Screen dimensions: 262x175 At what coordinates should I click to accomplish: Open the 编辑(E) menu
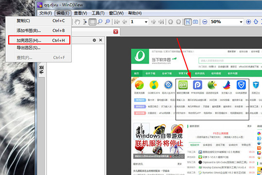63,13
